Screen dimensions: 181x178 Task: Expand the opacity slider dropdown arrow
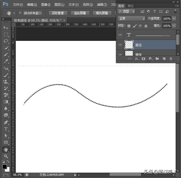pyautogui.click(x=174, y=19)
